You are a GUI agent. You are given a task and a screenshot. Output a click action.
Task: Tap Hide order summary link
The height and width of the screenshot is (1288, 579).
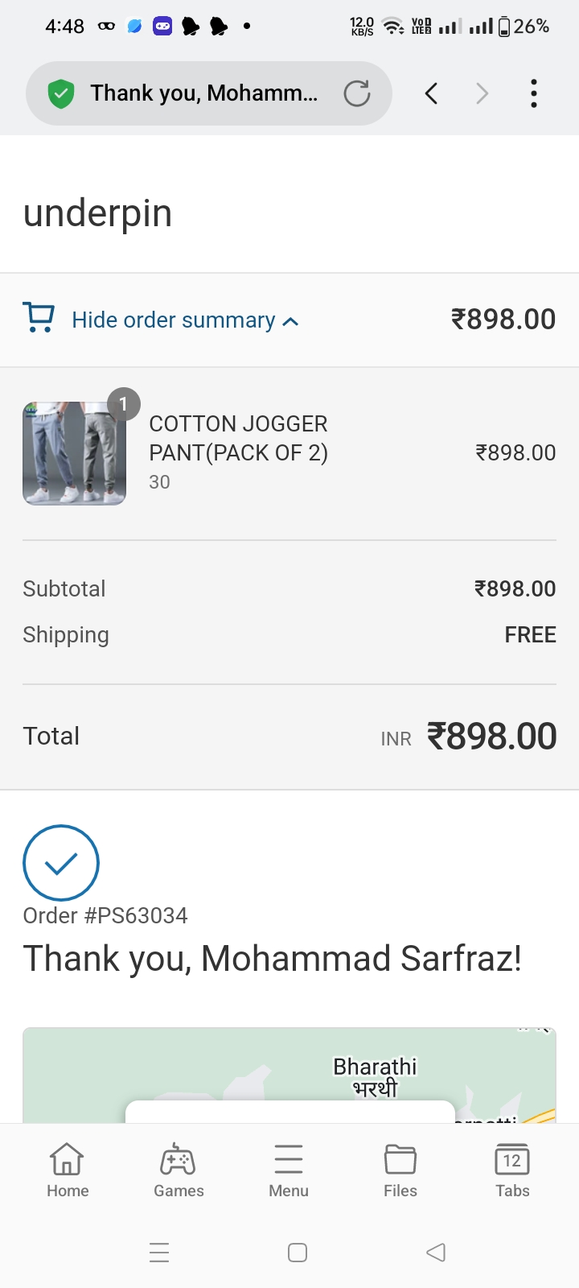[174, 320]
